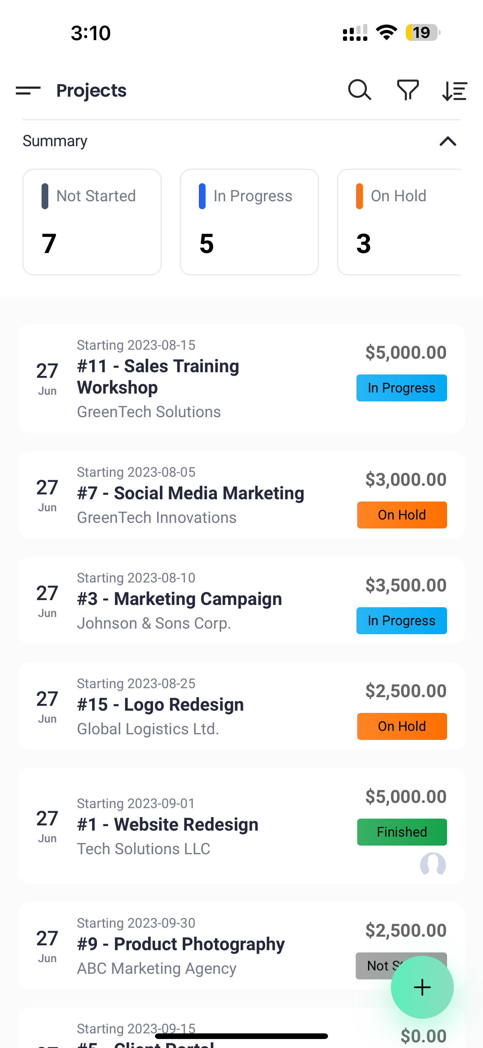This screenshot has width=483, height=1048.
Task: Select the In Progress summary card
Action: [249, 222]
